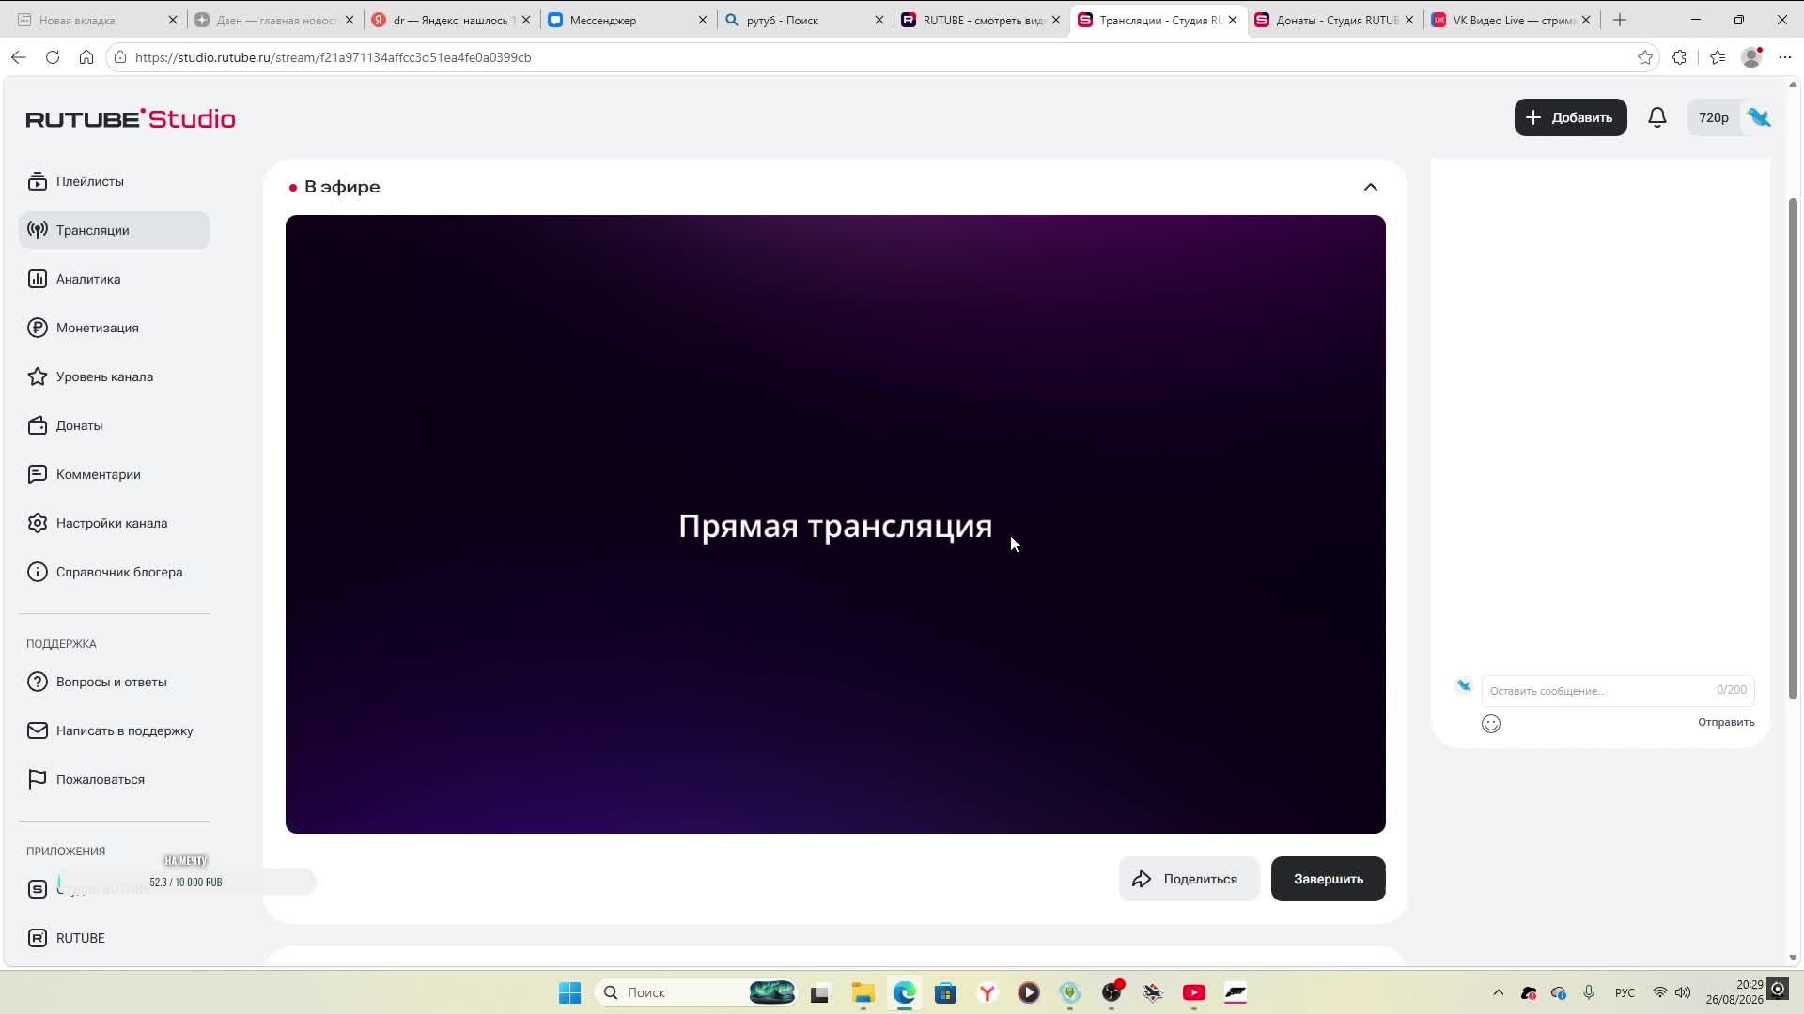
Task: Click Отправить to send chat message
Action: pyautogui.click(x=1726, y=722)
